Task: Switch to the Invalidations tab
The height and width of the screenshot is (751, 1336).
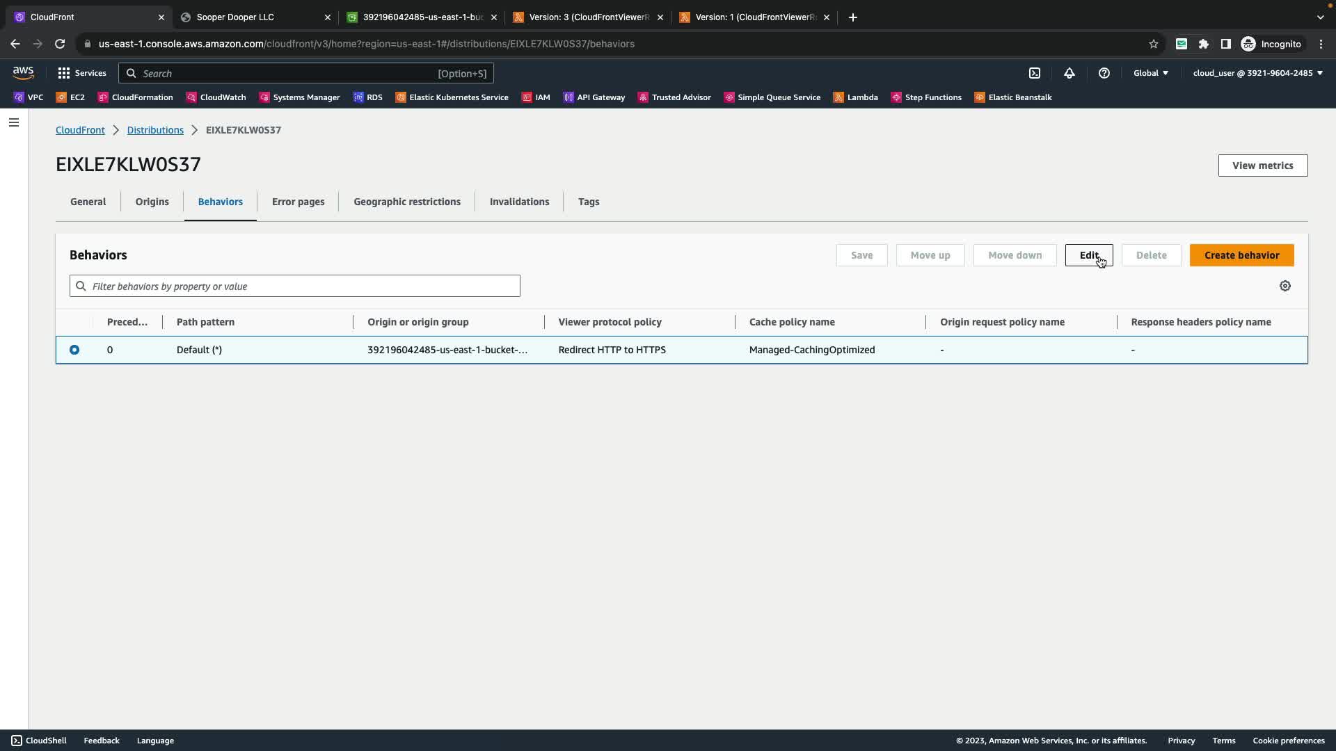Action: coord(519,202)
